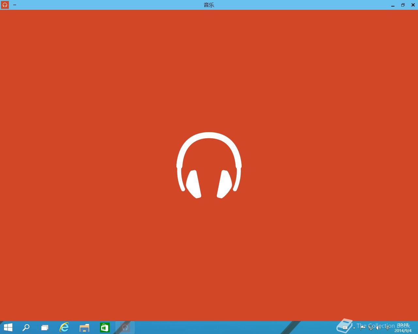Open Action Center flag icon

tap(363, 327)
